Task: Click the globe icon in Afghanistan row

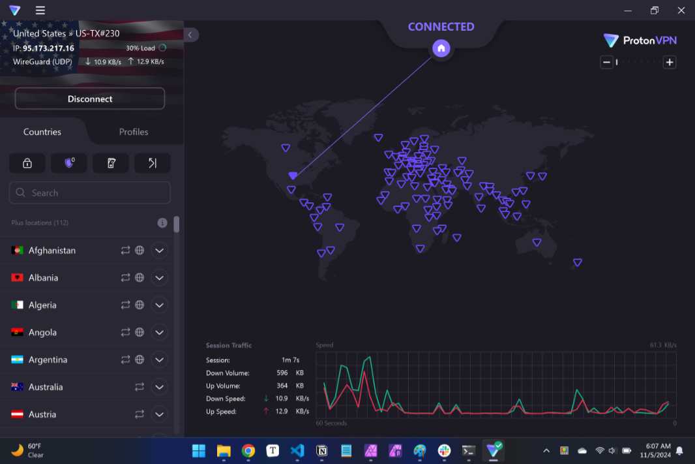Action: tap(140, 251)
